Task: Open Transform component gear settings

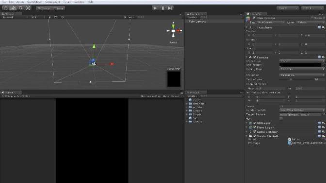Action: coord(323,27)
